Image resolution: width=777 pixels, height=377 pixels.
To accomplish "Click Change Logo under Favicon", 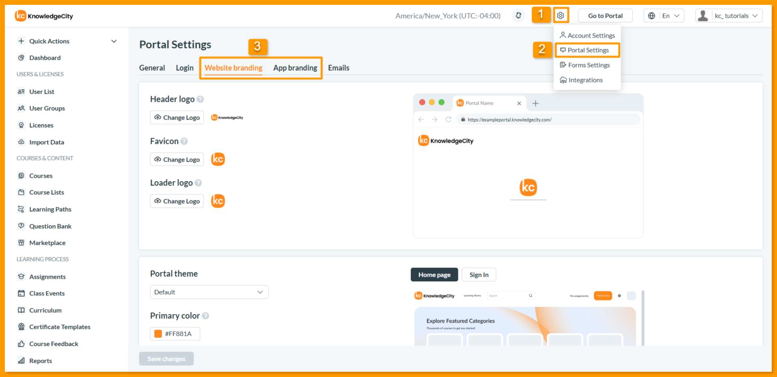I will click(177, 160).
